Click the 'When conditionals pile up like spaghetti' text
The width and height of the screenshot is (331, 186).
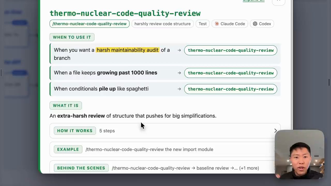click(101, 89)
